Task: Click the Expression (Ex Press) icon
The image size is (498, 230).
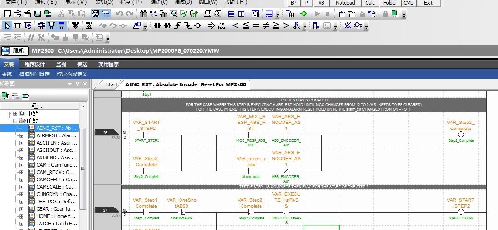Action: coord(222,25)
